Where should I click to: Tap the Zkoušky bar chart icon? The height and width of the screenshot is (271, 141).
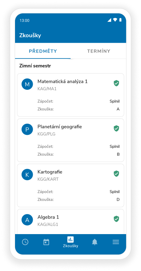pos(71,239)
